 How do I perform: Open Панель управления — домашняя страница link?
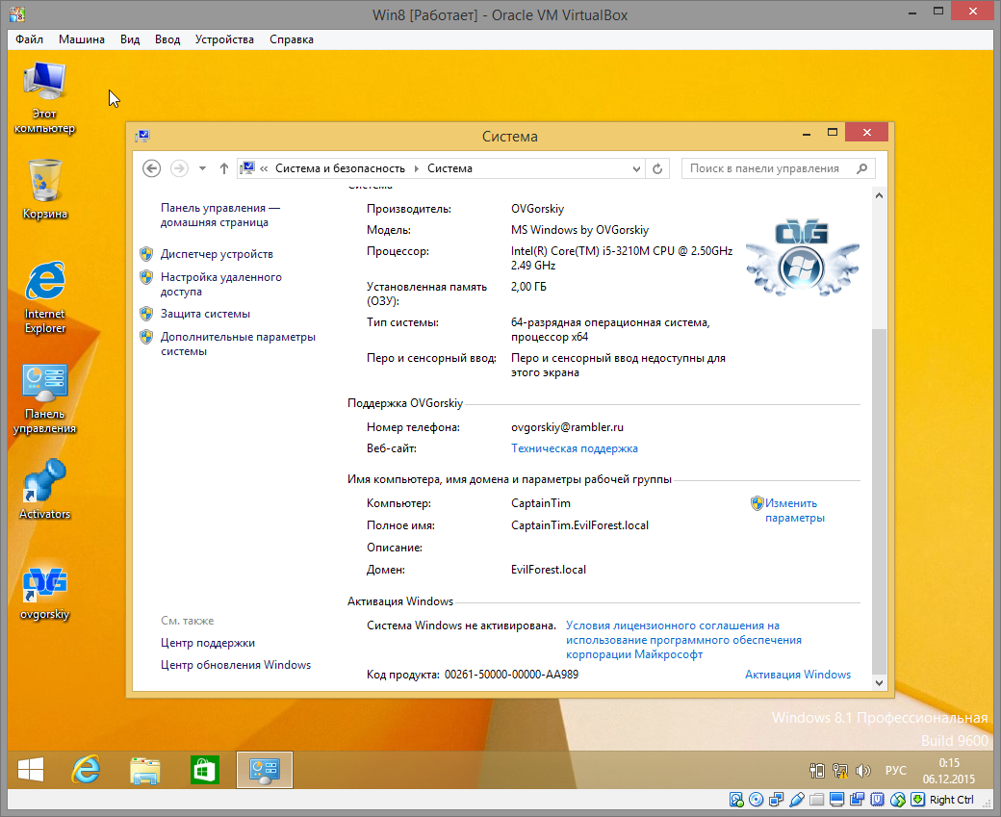pos(220,216)
